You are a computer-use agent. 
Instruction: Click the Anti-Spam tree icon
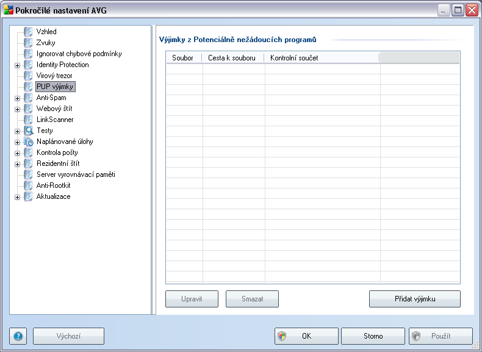[x=28, y=98]
